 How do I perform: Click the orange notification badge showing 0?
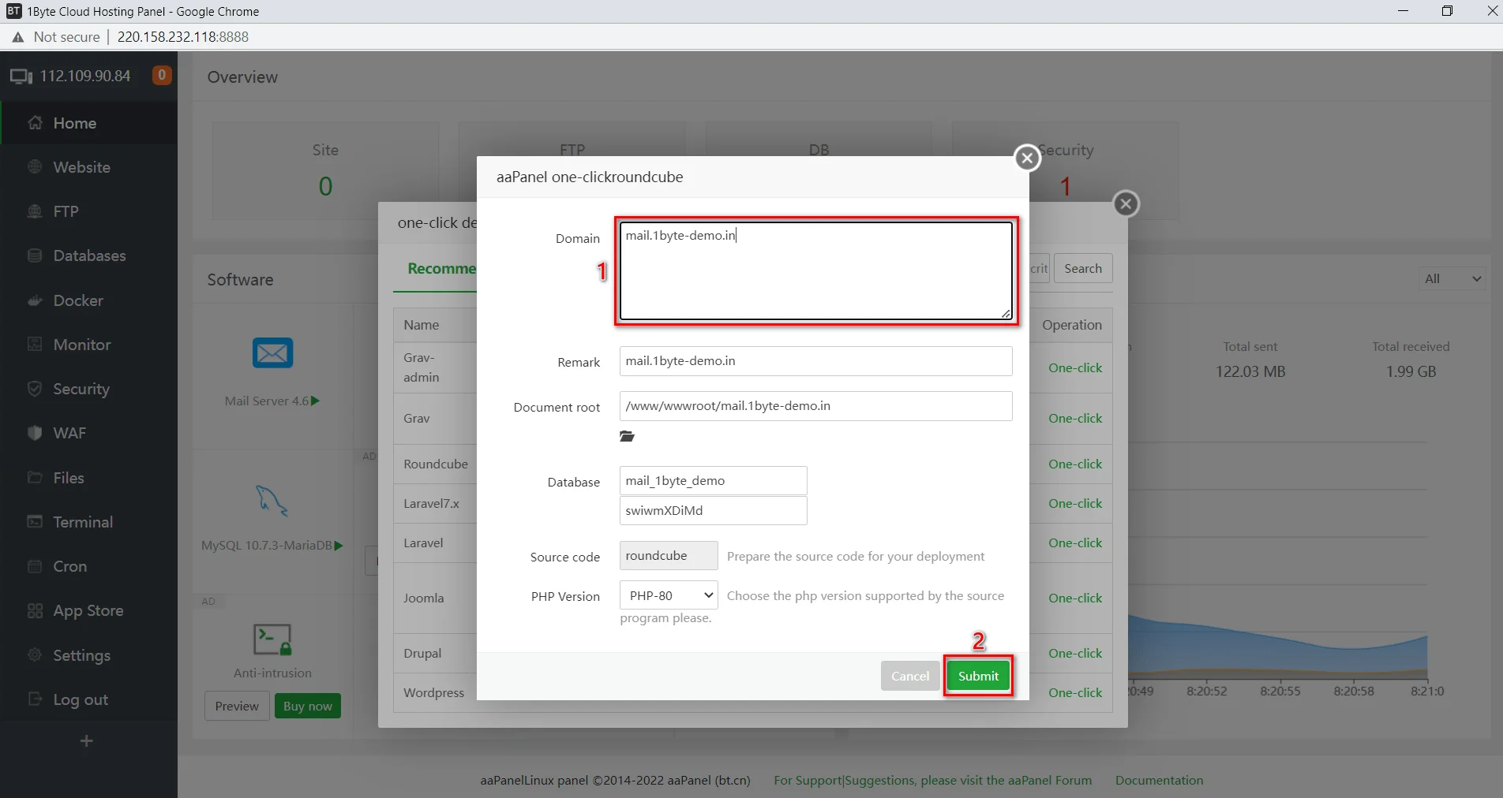(x=162, y=76)
